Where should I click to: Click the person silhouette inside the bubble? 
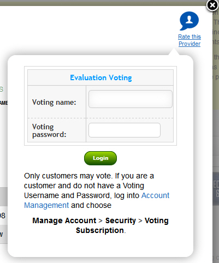pos(190,19)
